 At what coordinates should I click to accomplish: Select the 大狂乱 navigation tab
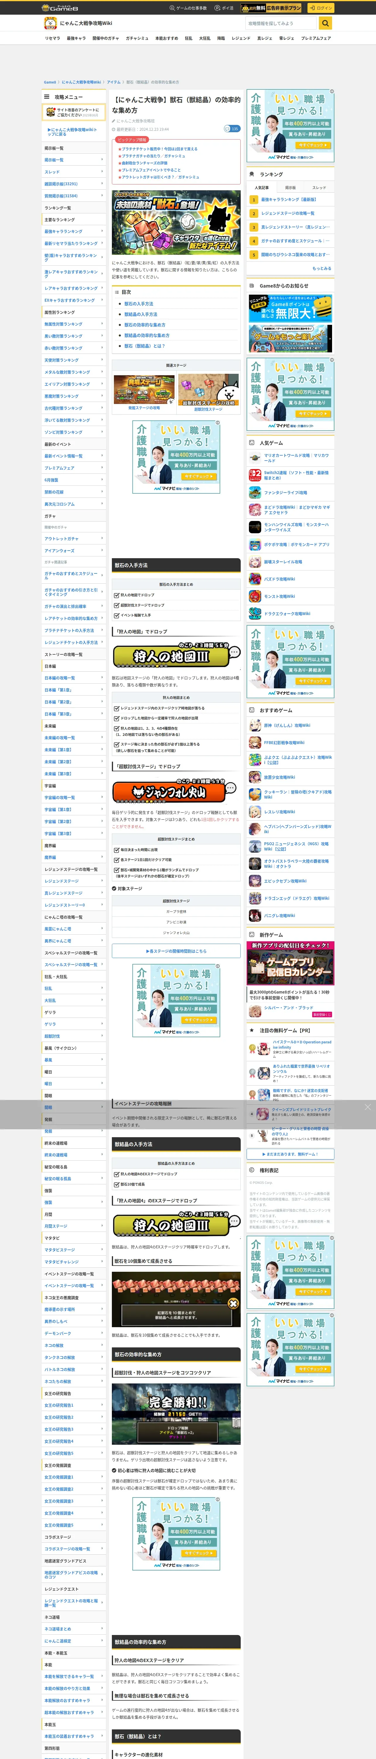[205, 38]
